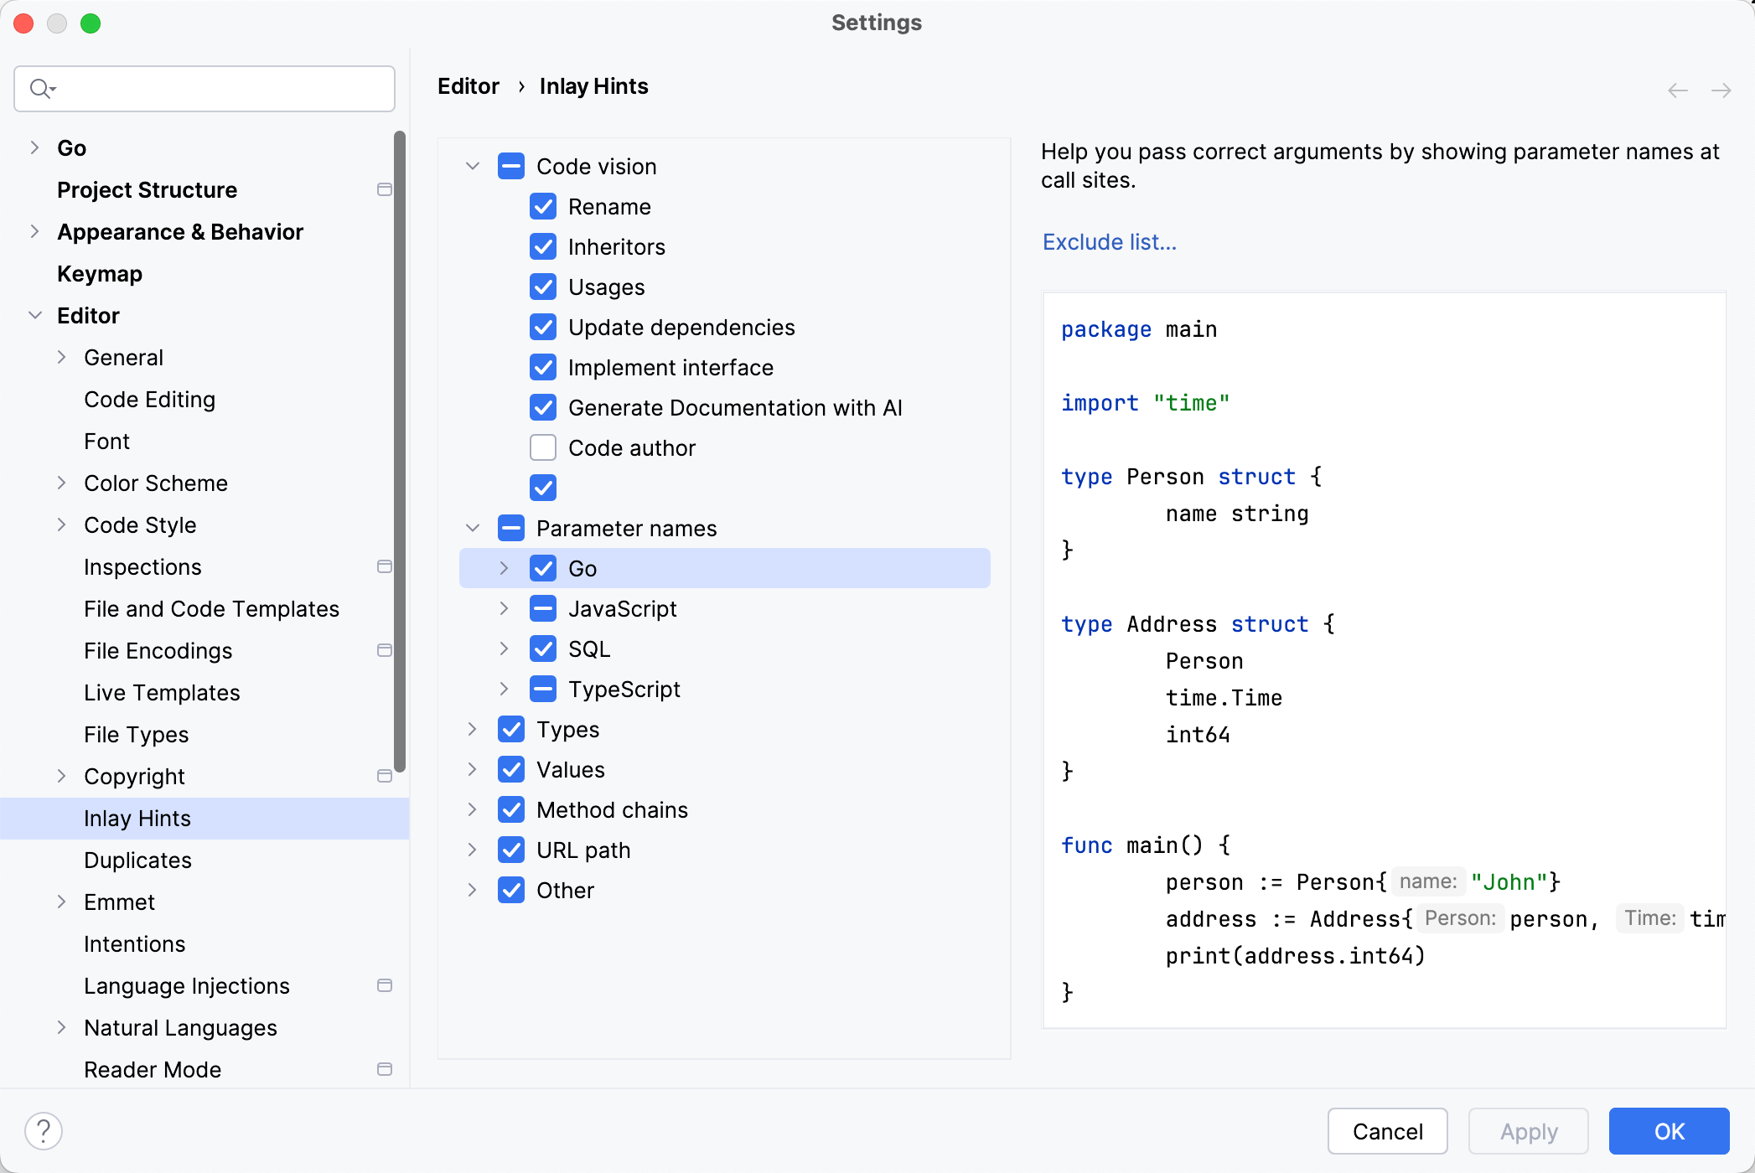The width and height of the screenshot is (1755, 1173).
Task: Click the project-level icon beside Language Injections
Action: click(385, 985)
